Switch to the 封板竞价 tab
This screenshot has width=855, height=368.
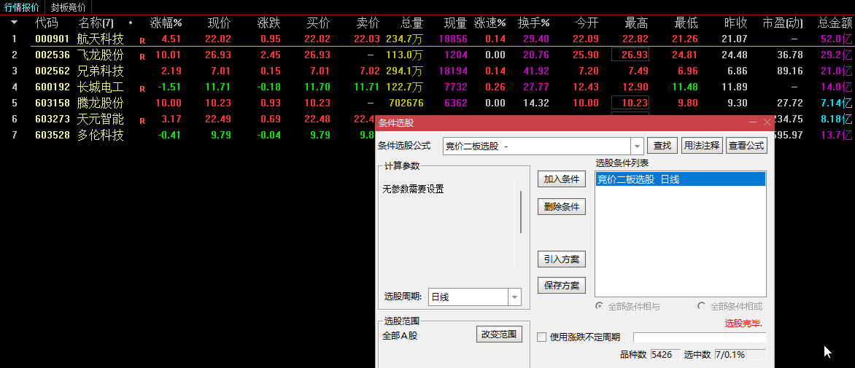[x=68, y=7]
